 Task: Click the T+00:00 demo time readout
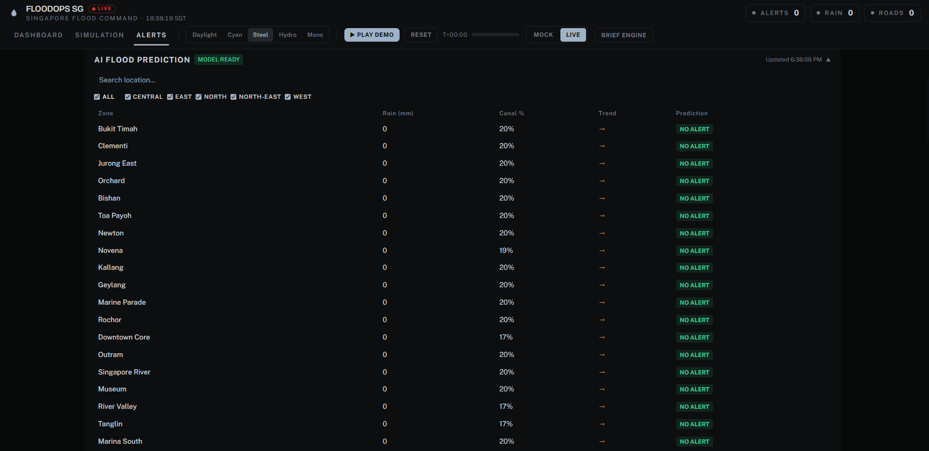[455, 35]
